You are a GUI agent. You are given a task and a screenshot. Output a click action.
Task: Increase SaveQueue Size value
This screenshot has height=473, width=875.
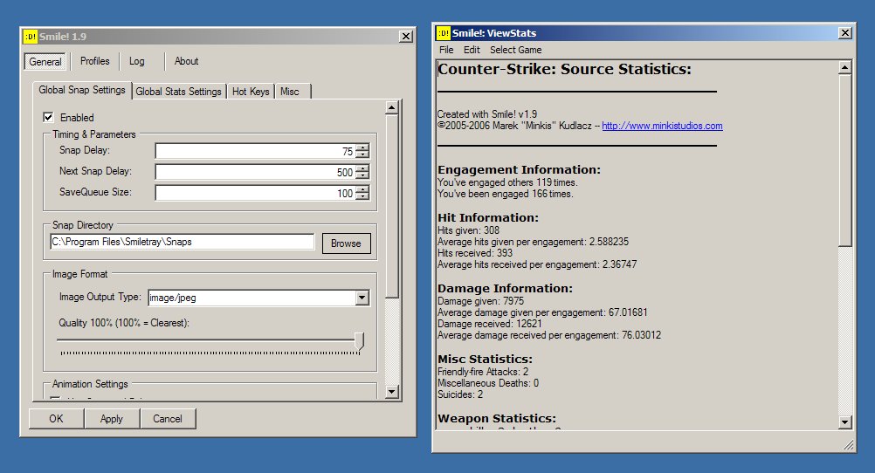coord(362,189)
